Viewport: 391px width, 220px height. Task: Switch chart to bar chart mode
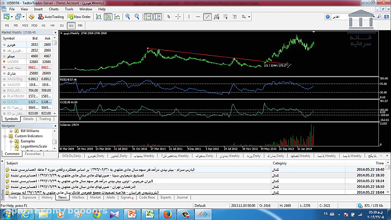click(99, 17)
